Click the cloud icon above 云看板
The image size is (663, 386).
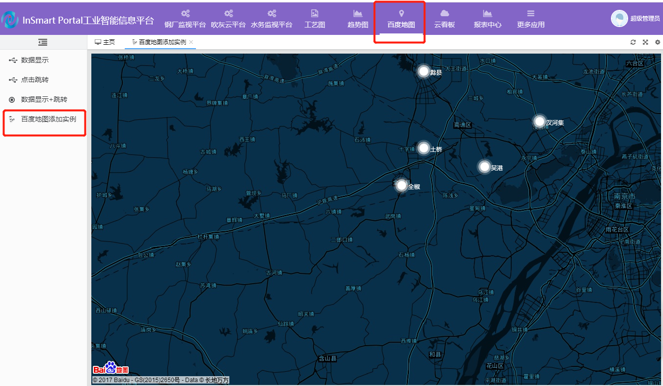pyautogui.click(x=444, y=13)
